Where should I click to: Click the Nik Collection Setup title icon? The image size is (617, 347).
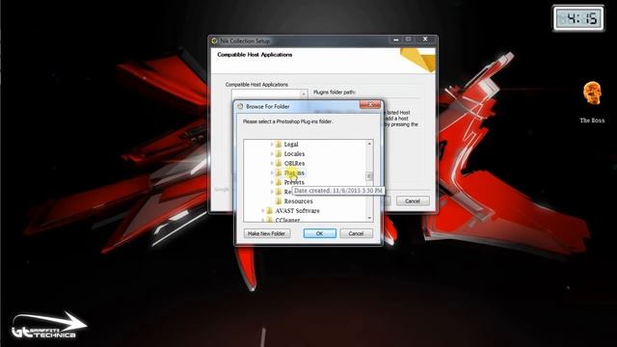214,40
